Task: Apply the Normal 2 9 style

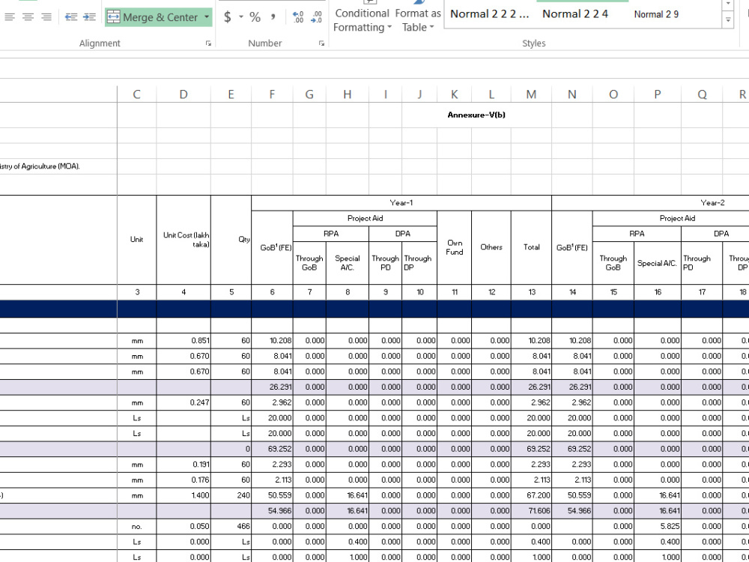Action: pyautogui.click(x=656, y=14)
